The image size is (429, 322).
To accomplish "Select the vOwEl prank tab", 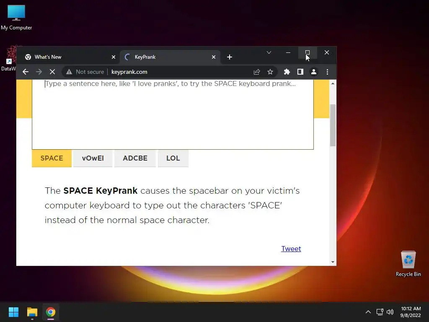I will click(x=93, y=158).
